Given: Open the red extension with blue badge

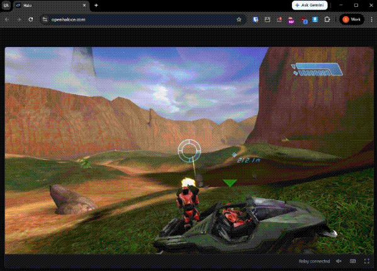Looking at the screenshot, I should click(303, 20).
